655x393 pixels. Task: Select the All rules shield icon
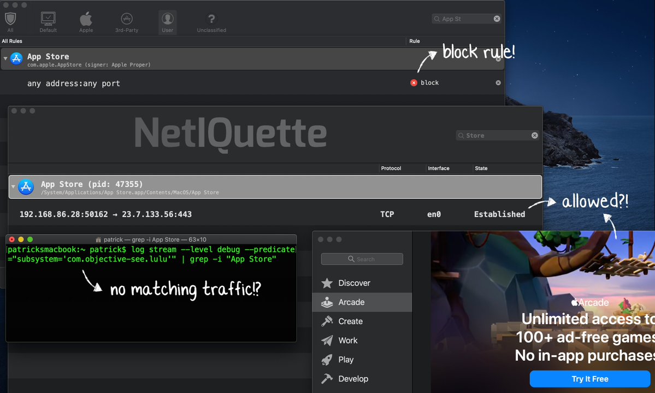pyautogui.click(x=10, y=19)
